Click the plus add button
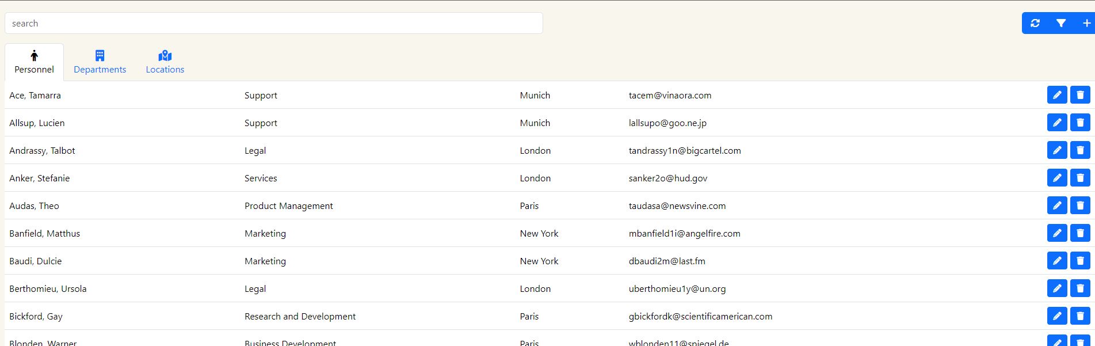The image size is (1095, 346). (1086, 23)
